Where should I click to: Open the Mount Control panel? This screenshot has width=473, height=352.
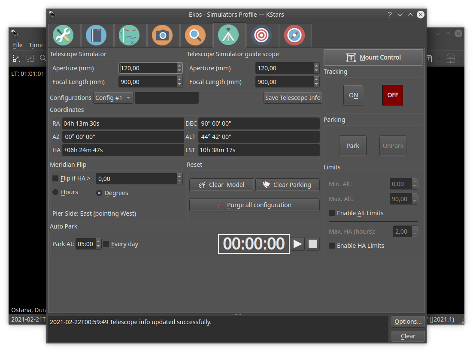tap(373, 57)
